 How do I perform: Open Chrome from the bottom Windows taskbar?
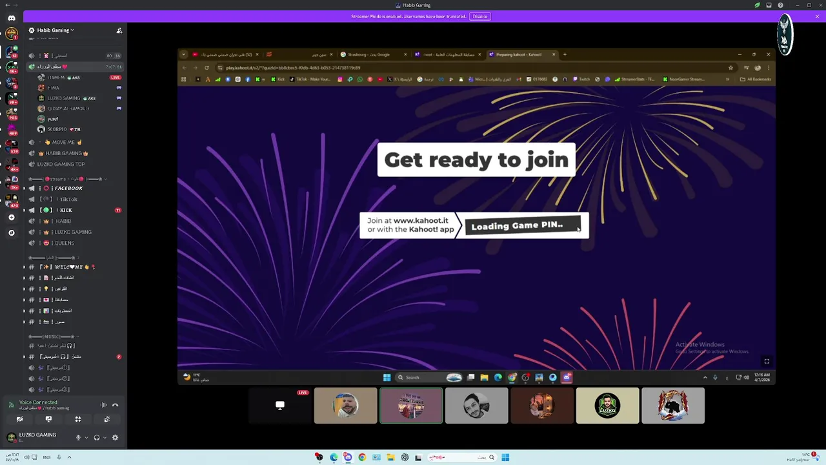(362, 457)
